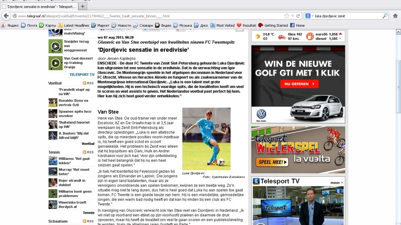Click the Ronaldo article thumbnail
The image size is (401, 225).
(x=53, y=103)
